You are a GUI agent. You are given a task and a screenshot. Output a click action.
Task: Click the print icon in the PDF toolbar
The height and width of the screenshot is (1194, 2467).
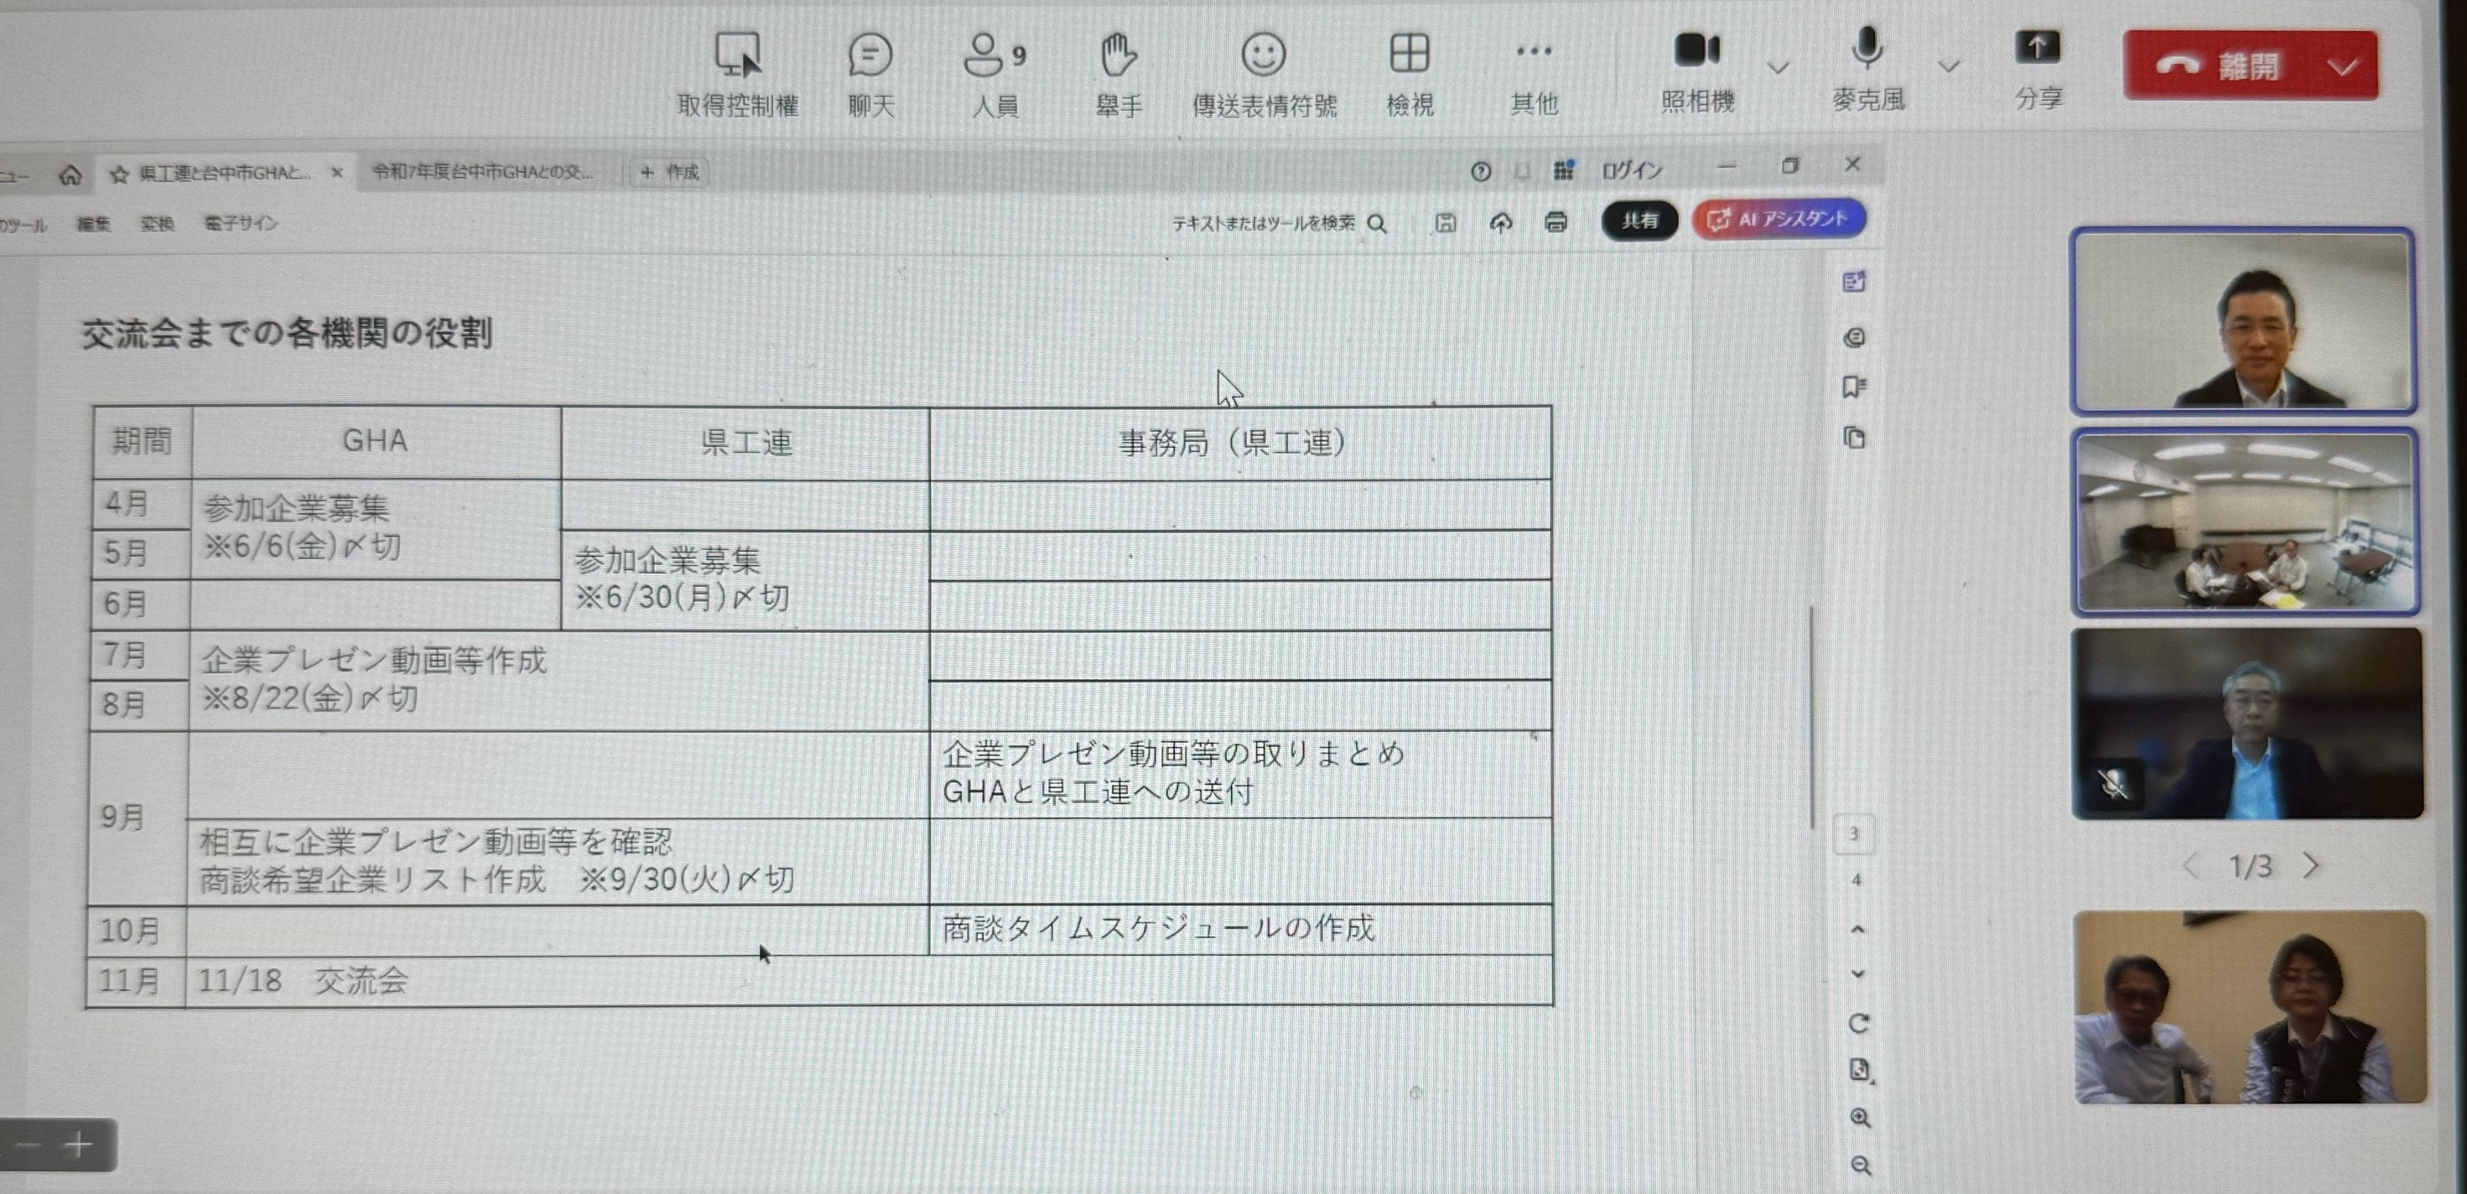click(1556, 223)
